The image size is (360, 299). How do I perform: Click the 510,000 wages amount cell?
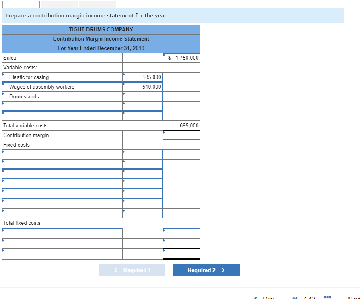coord(142,87)
